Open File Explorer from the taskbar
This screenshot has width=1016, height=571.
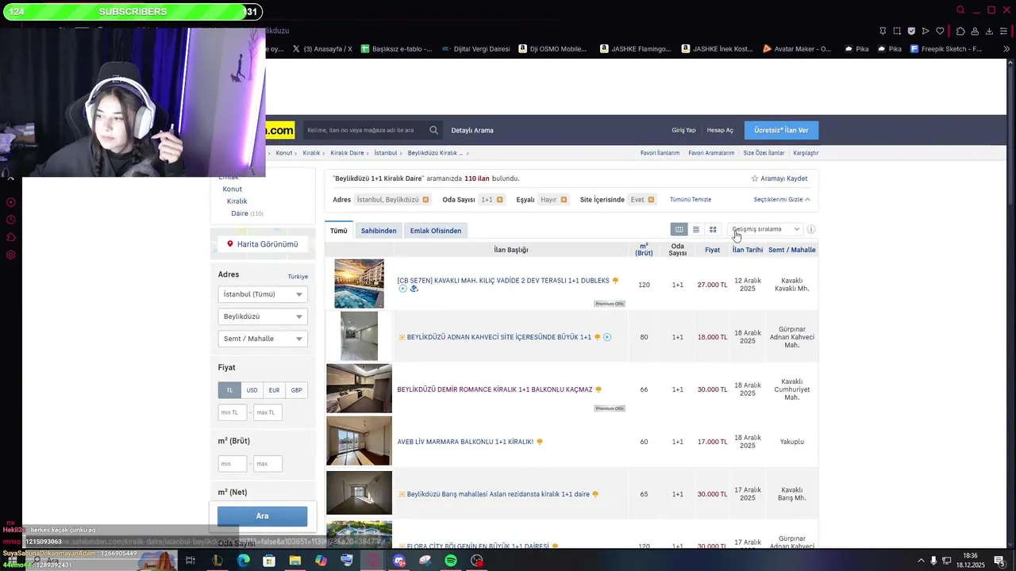pos(295,561)
